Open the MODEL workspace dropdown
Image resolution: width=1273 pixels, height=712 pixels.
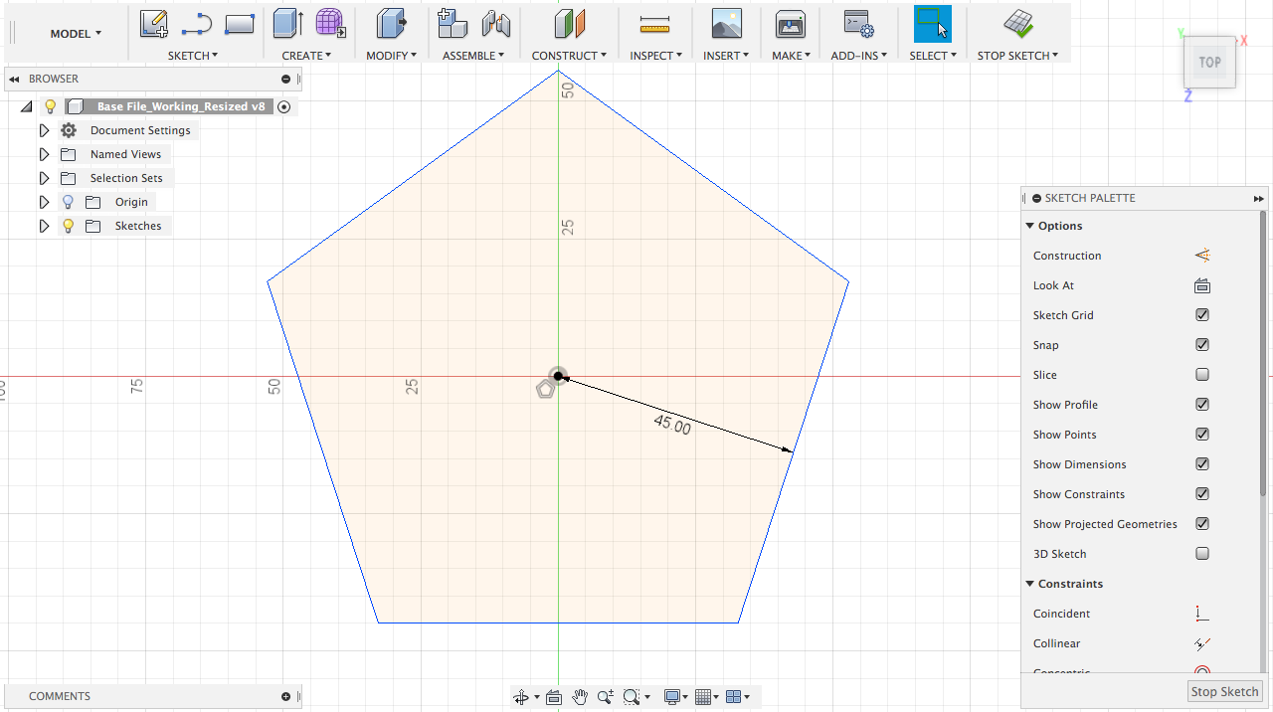click(76, 34)
